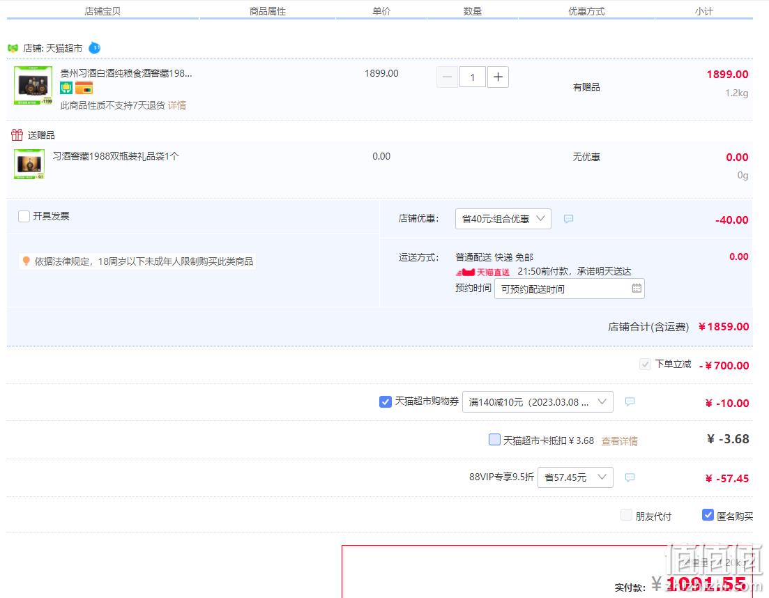Click the 普通配送 快递 免邮 shipping text

pyautogui.click(x=494, y=257)
